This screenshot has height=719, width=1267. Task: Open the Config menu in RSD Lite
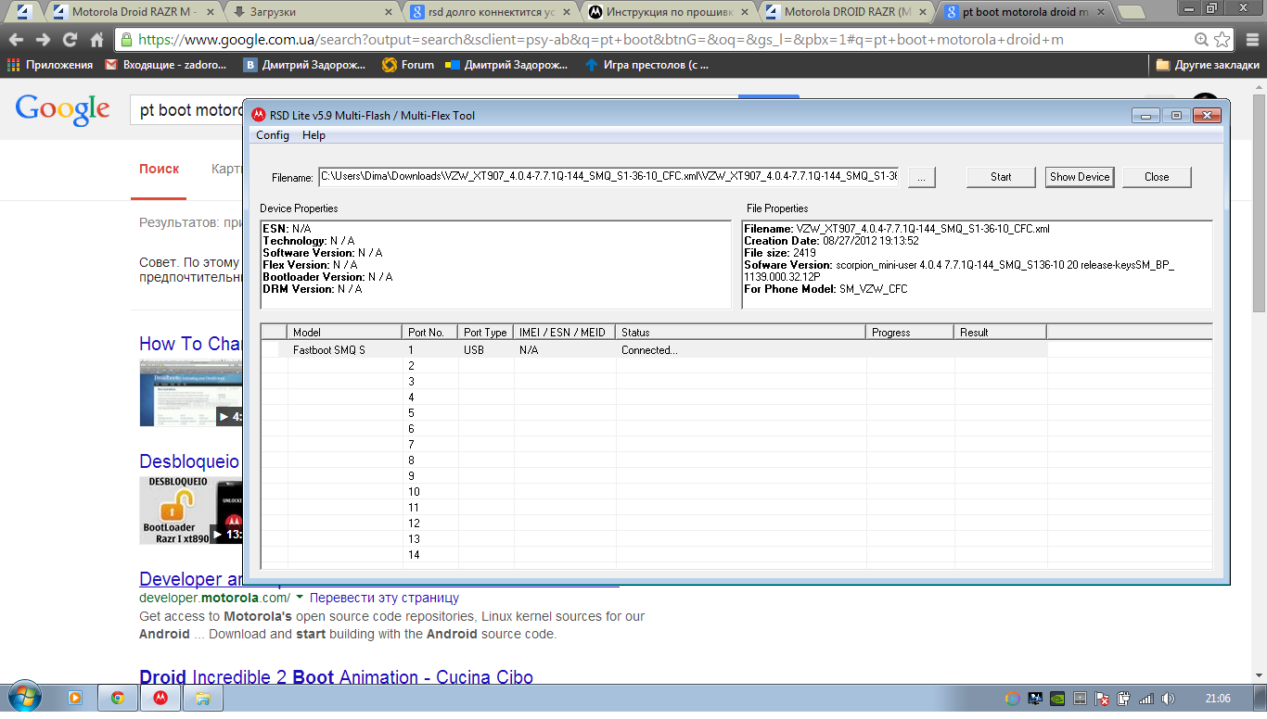[273, 135]
